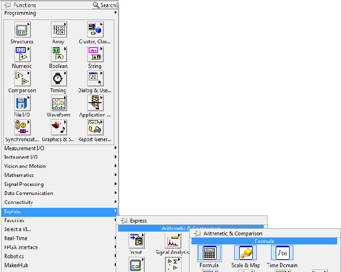Open the Dialog & User Interface icon

coord(95,78)
